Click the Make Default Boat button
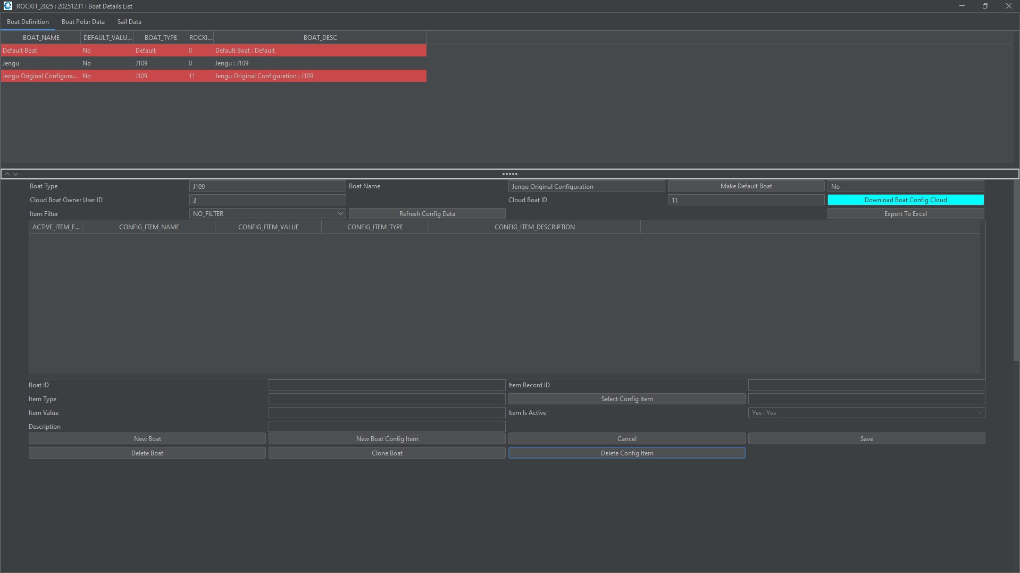The width and height of the screenshot is (1020, 573). (746, 186)
